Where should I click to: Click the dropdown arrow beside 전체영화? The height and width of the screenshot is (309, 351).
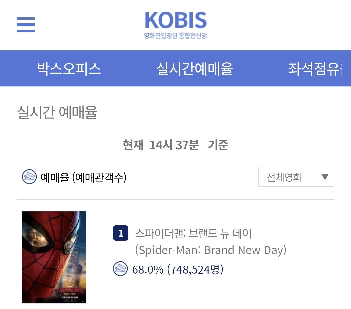325,177
